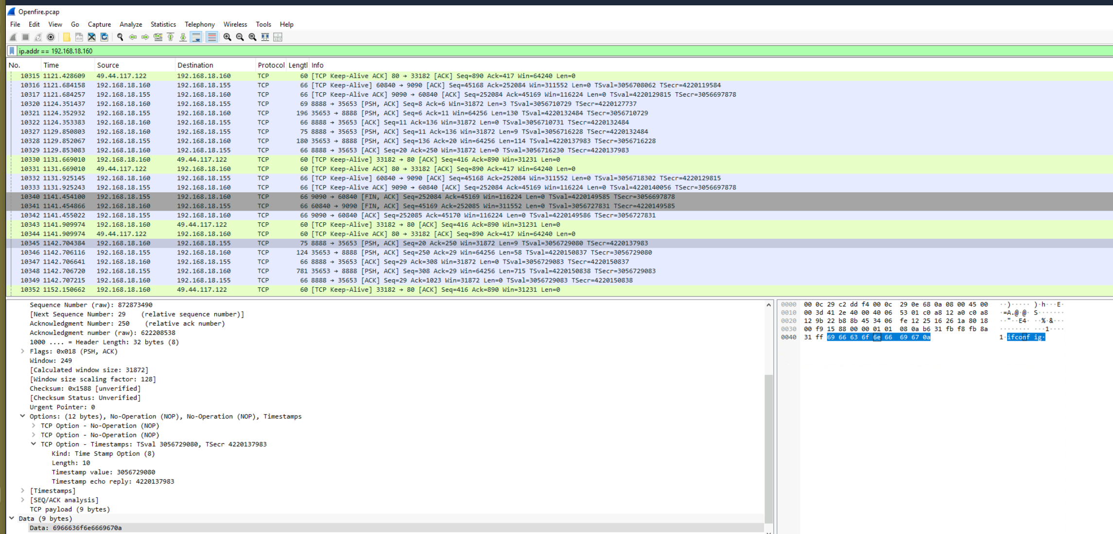
Task: Save this capture file
Action: coord(79,36)
